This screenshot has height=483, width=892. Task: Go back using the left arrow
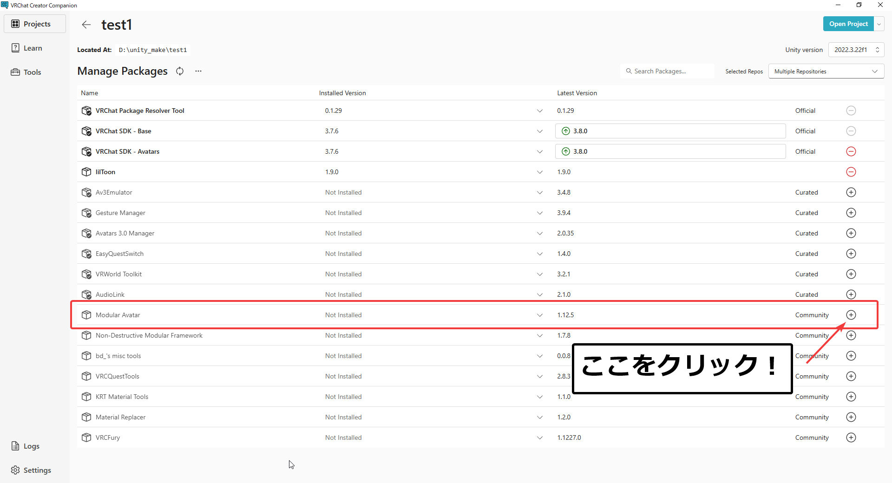coord(86,25)
